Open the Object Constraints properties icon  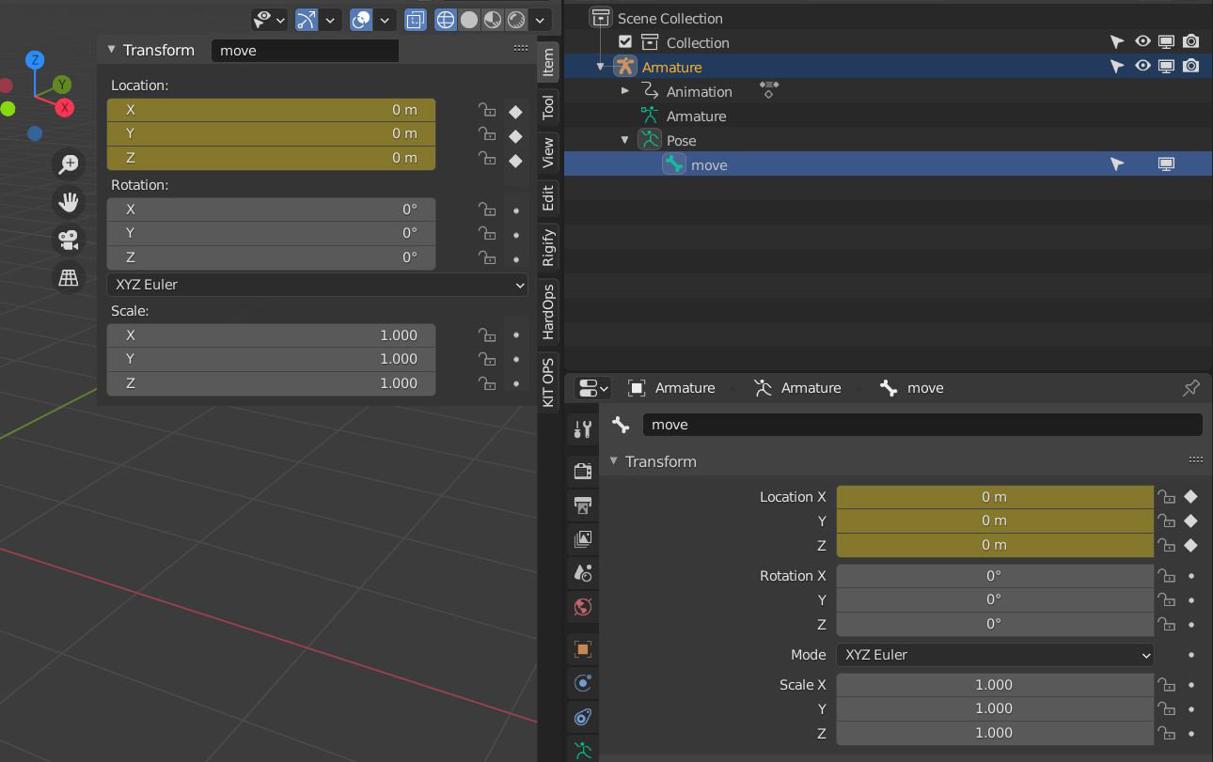point(583,717)
